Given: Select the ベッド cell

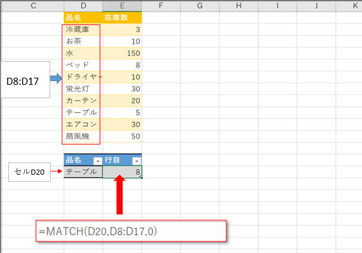Looking at the screenshot, I should pyautogui.click(x=84, y=65).
